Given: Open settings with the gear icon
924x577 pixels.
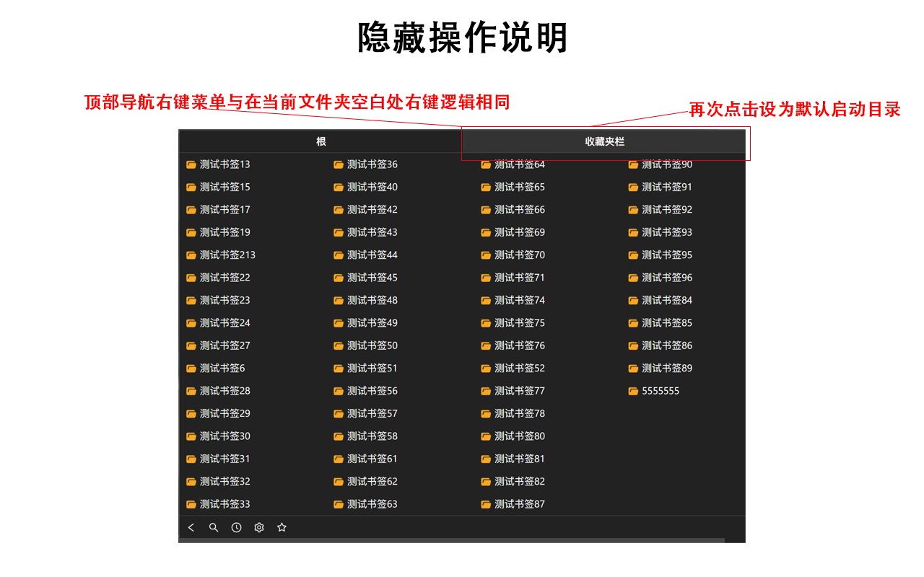Looking at the screenshot, I should pyautogui.click(x=258, y=527).
